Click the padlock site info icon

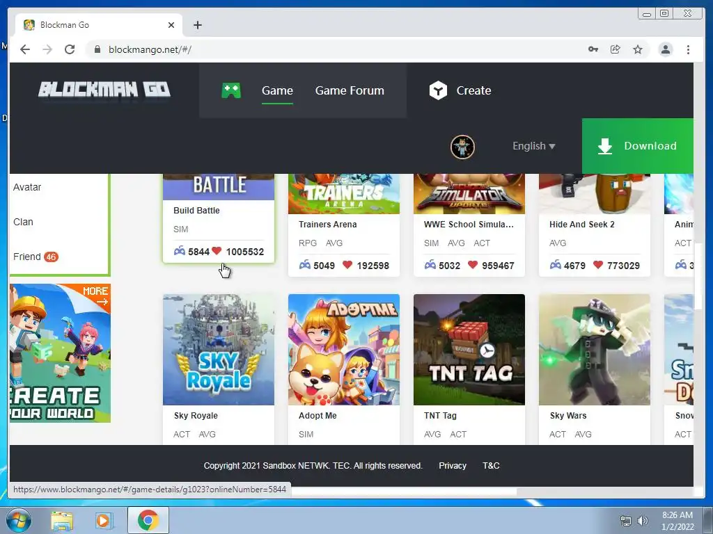coord(97,49)
